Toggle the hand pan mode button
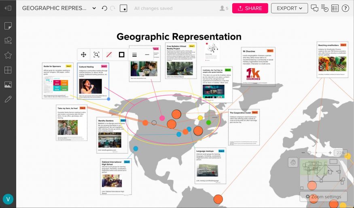 point(293,162)
